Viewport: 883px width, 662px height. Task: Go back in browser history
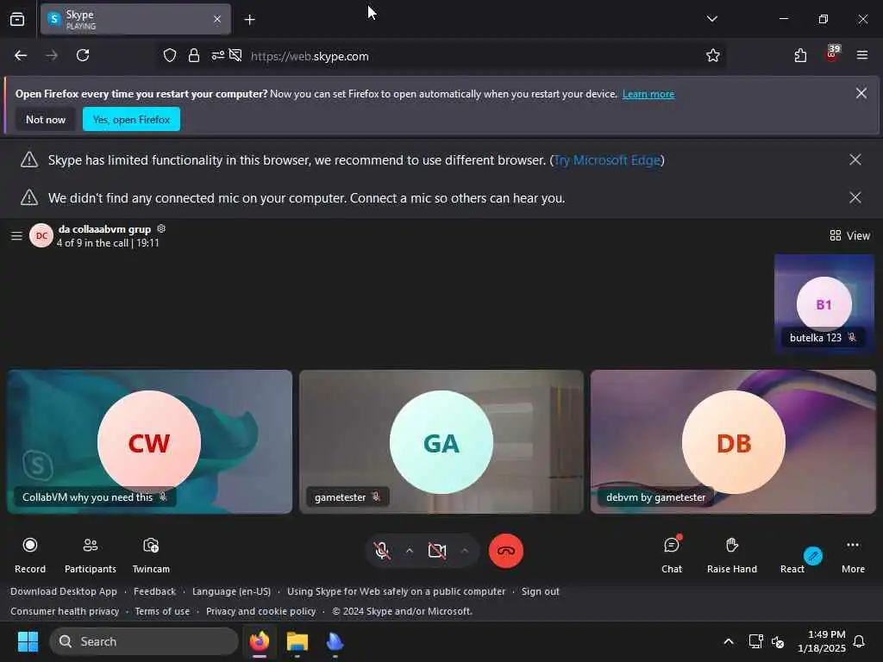tap(21, 55)
